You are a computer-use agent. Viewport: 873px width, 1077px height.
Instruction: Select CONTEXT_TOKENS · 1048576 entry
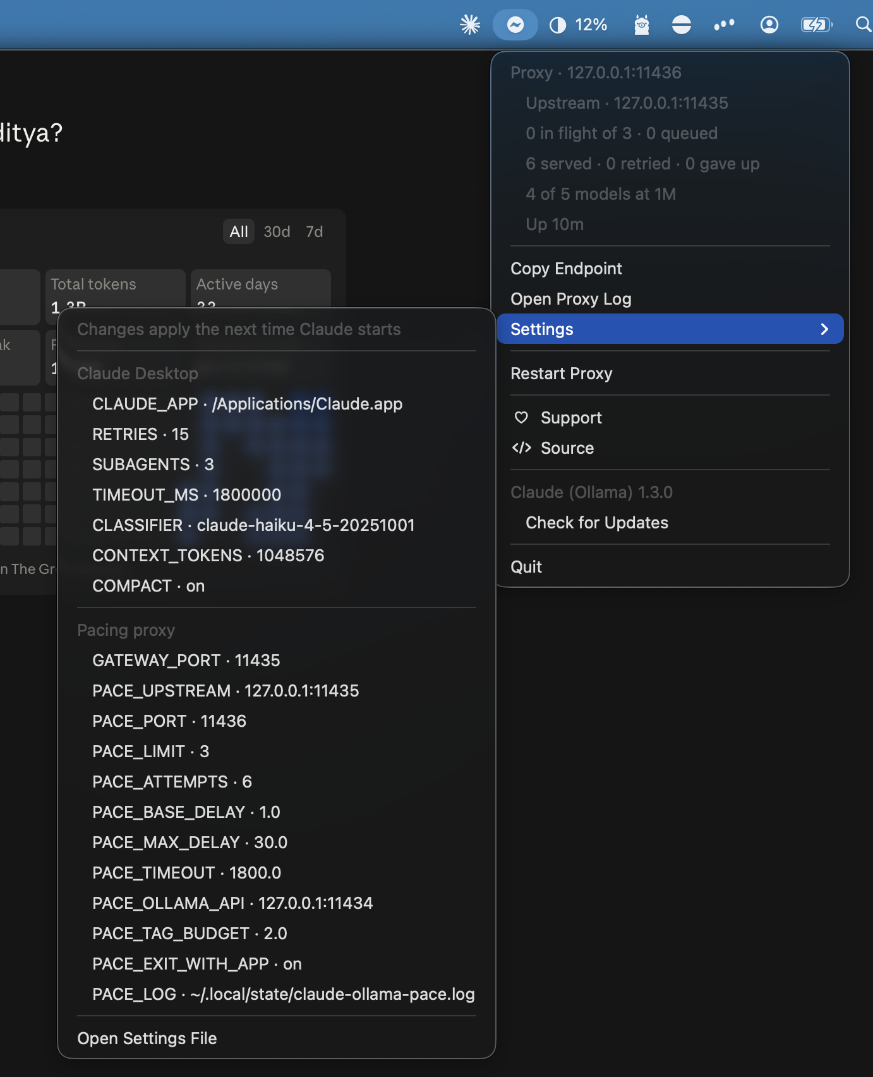pyautogui.click(x=277, y=555)
